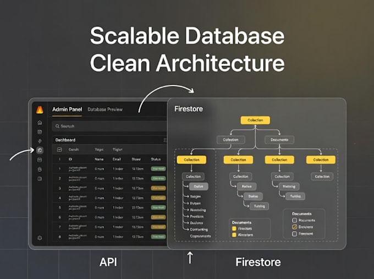Select the far-right yellow Collection node
Screen dimensions: 374x279
321,160
